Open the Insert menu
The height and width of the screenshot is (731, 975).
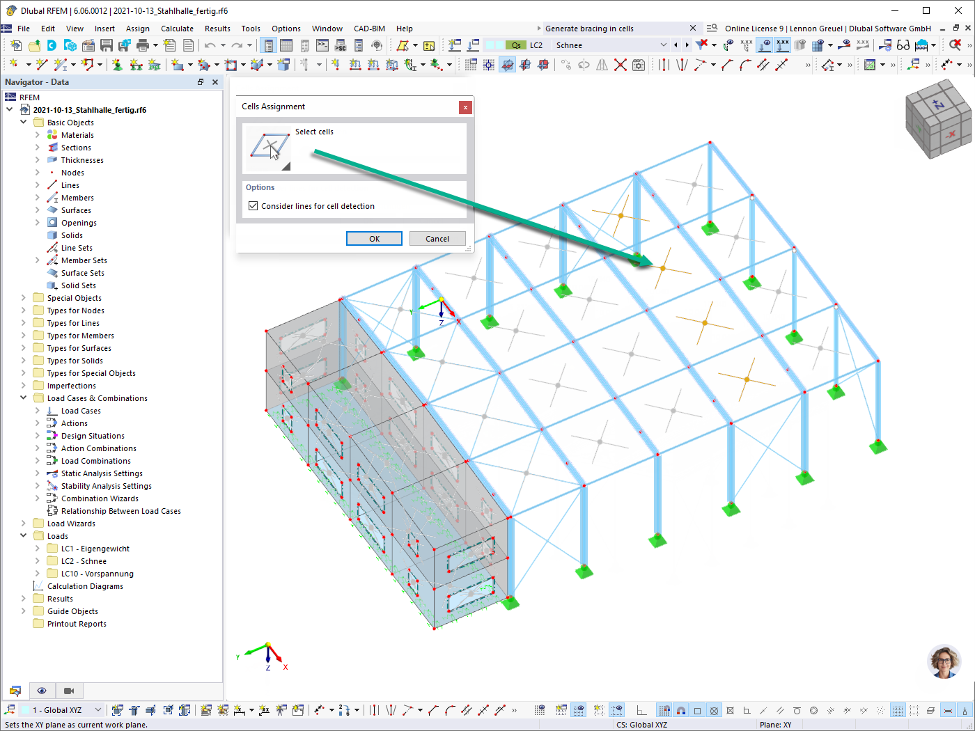(x=104, y=29)
